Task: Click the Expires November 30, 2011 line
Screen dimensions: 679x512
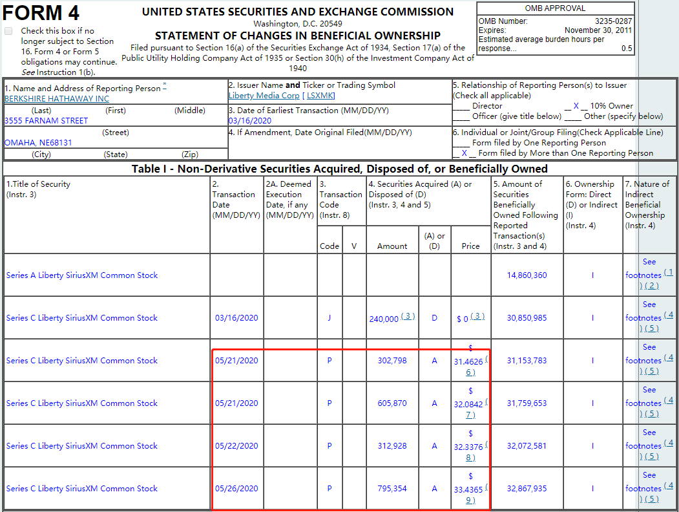Action: 555,30
